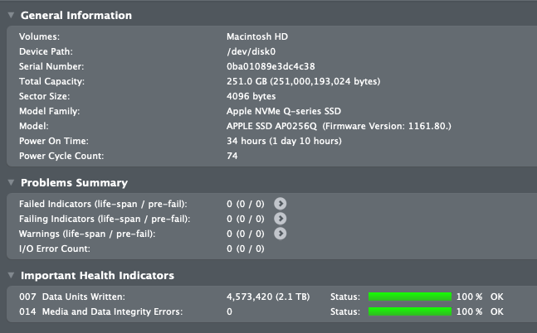Click the Power On Time value
The image size is (537, 333).
283,141
